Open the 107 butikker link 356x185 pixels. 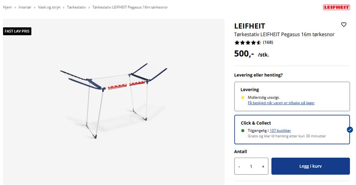pyautogui.click(x=280, y=131)
